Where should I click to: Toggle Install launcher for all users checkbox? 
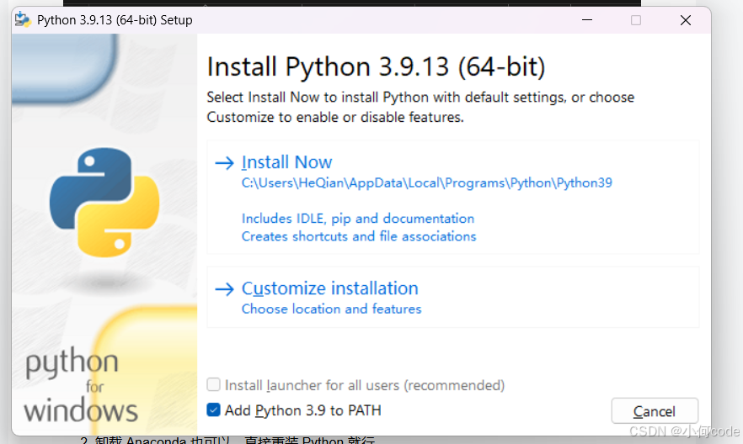213,384
